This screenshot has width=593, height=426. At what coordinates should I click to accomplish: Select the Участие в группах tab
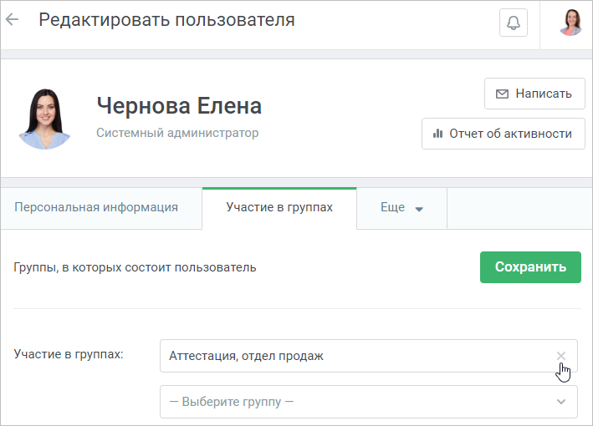[279, 208]
